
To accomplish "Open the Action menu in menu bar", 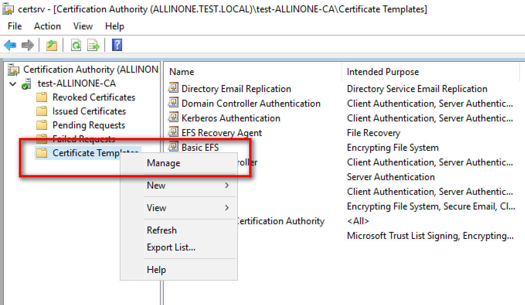I will (x=47, y=26).
